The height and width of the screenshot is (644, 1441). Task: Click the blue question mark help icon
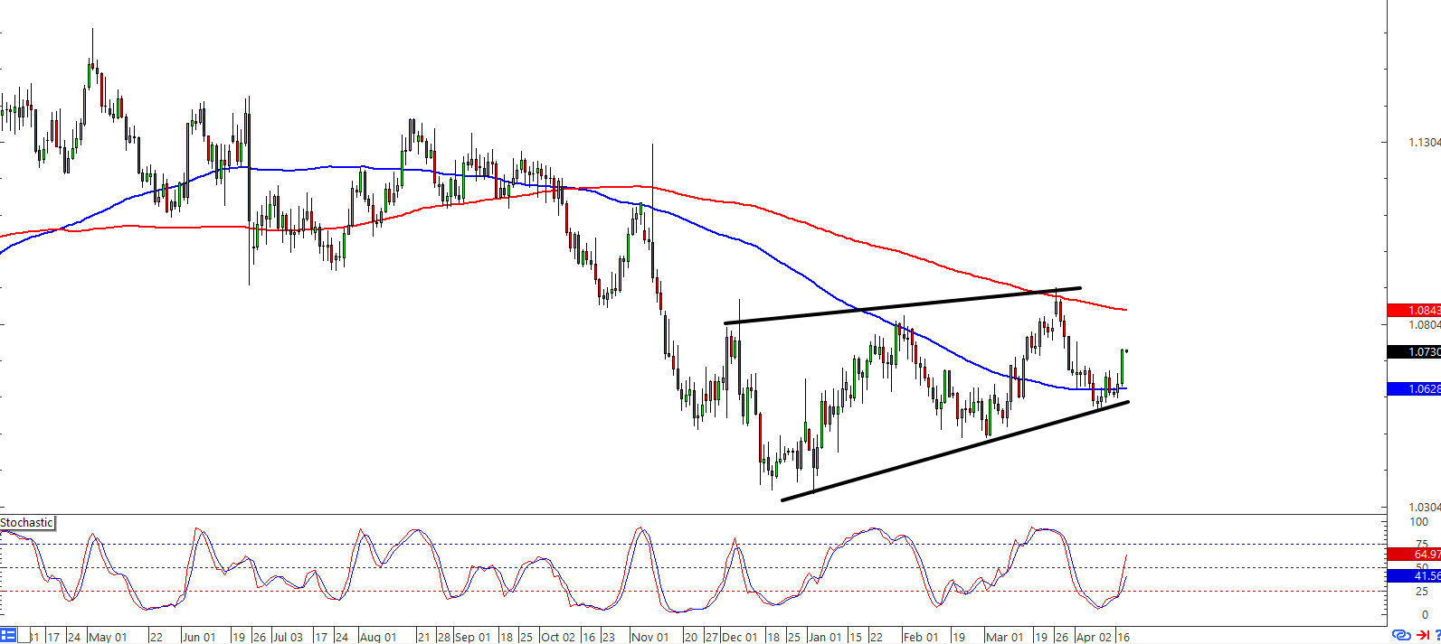tap(1437, 636)
